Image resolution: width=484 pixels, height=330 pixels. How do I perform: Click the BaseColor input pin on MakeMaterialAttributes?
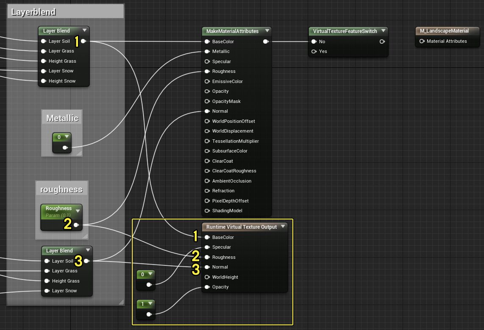point(207,42)
